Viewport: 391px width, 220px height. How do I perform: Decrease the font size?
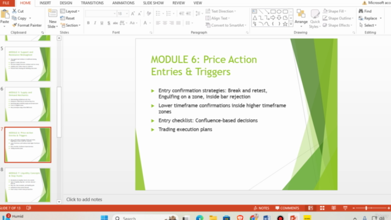[x=139, y=13]
